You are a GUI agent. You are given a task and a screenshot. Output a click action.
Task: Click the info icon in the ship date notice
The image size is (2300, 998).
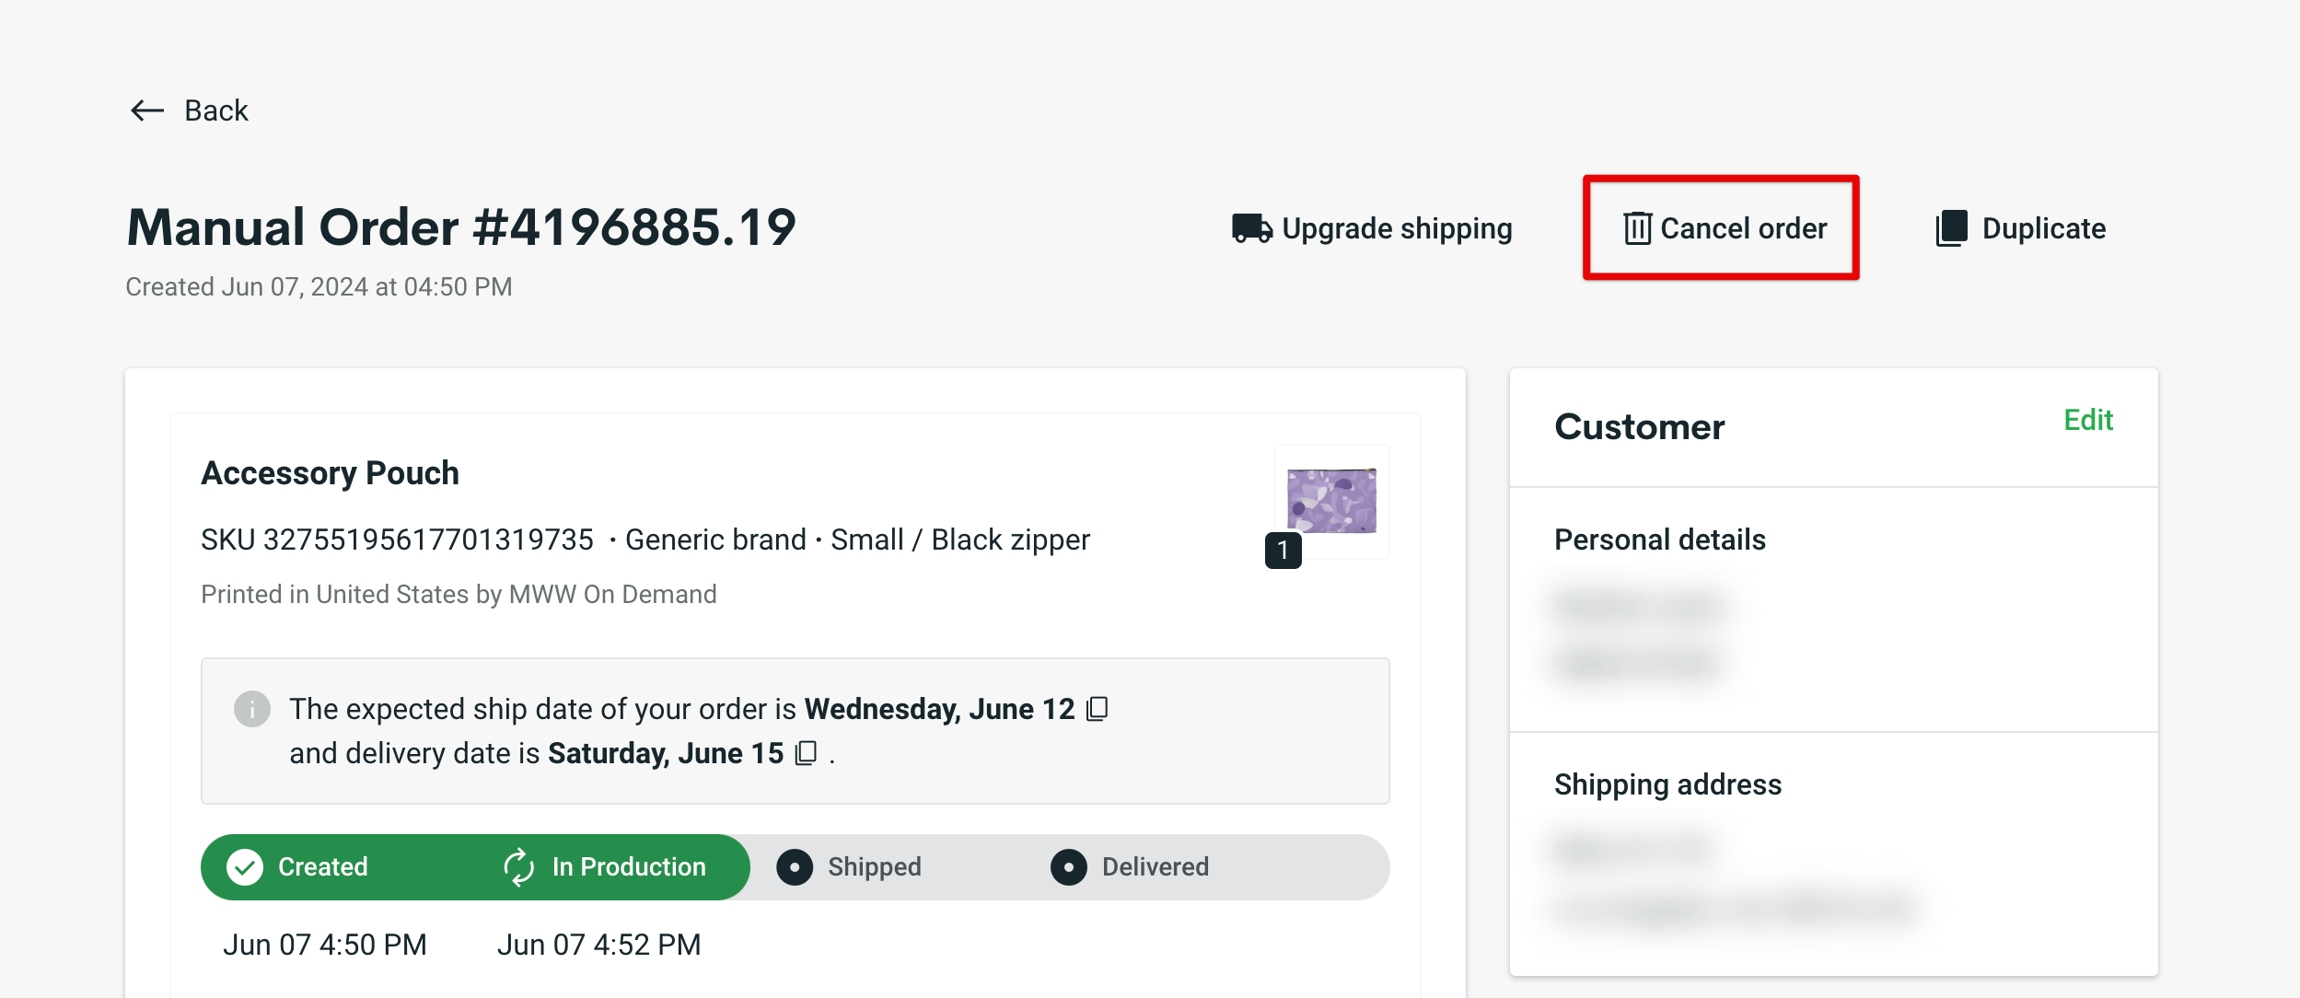[x=251, y=709]
